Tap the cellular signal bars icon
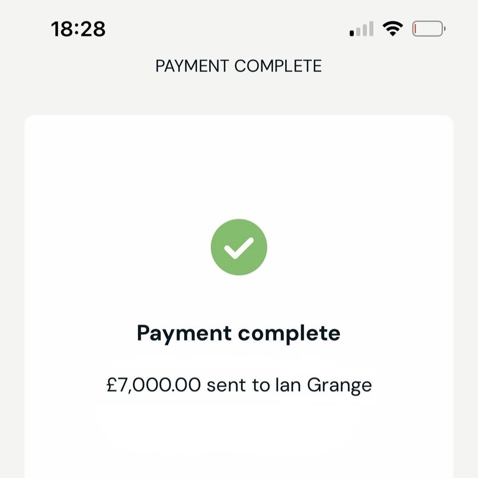The height and width of the screenshot is (478, 478). point(362,29)
